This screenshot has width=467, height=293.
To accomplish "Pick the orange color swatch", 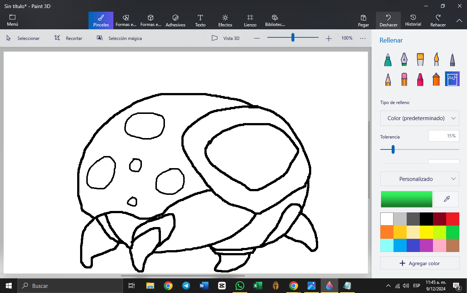I will (387, 232).
